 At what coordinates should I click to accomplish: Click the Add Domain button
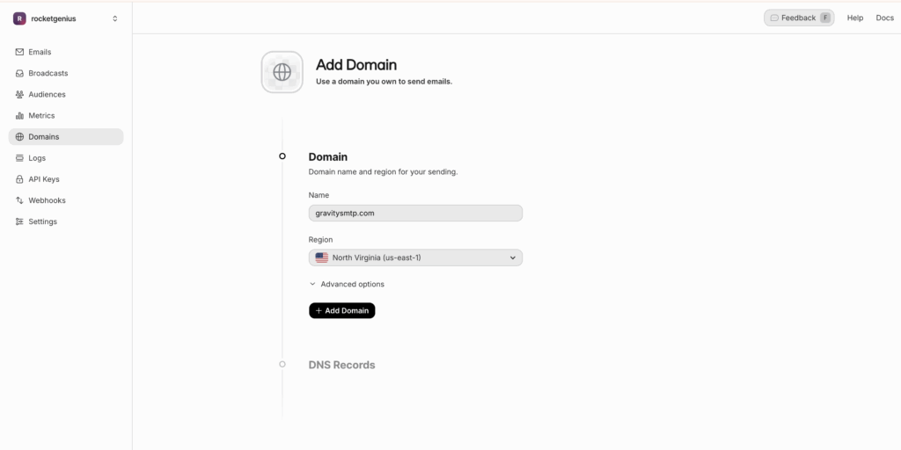342,310
